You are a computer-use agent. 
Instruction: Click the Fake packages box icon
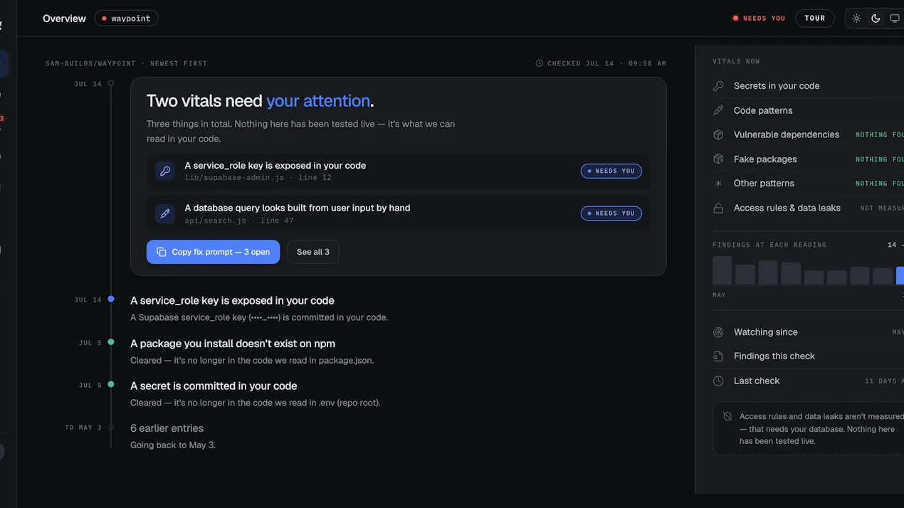718,159
